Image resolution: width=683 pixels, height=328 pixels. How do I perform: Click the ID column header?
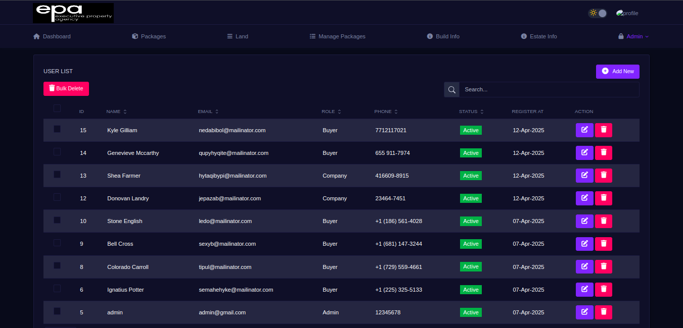pyautogui.click(x=81, y=112)
